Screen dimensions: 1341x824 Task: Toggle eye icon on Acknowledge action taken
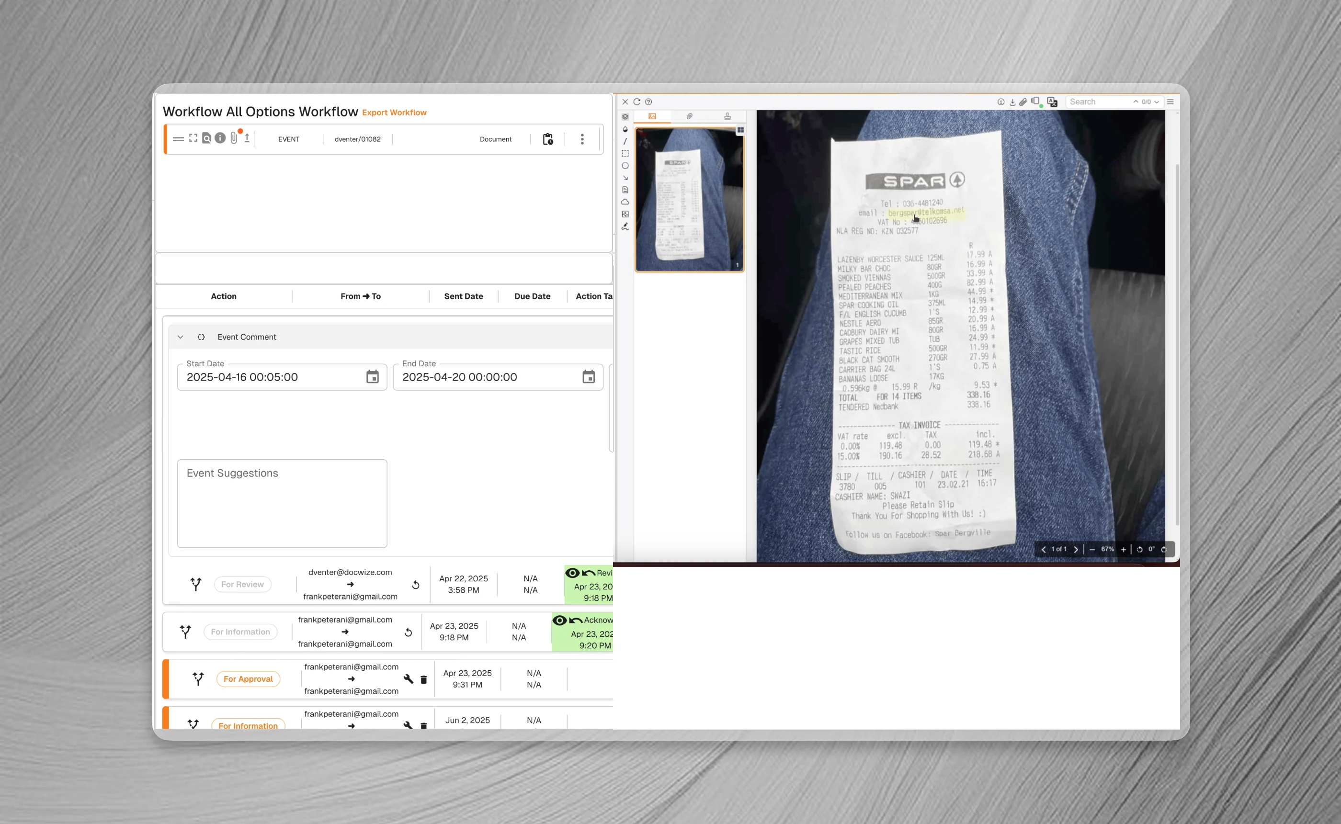click(560, 620)
